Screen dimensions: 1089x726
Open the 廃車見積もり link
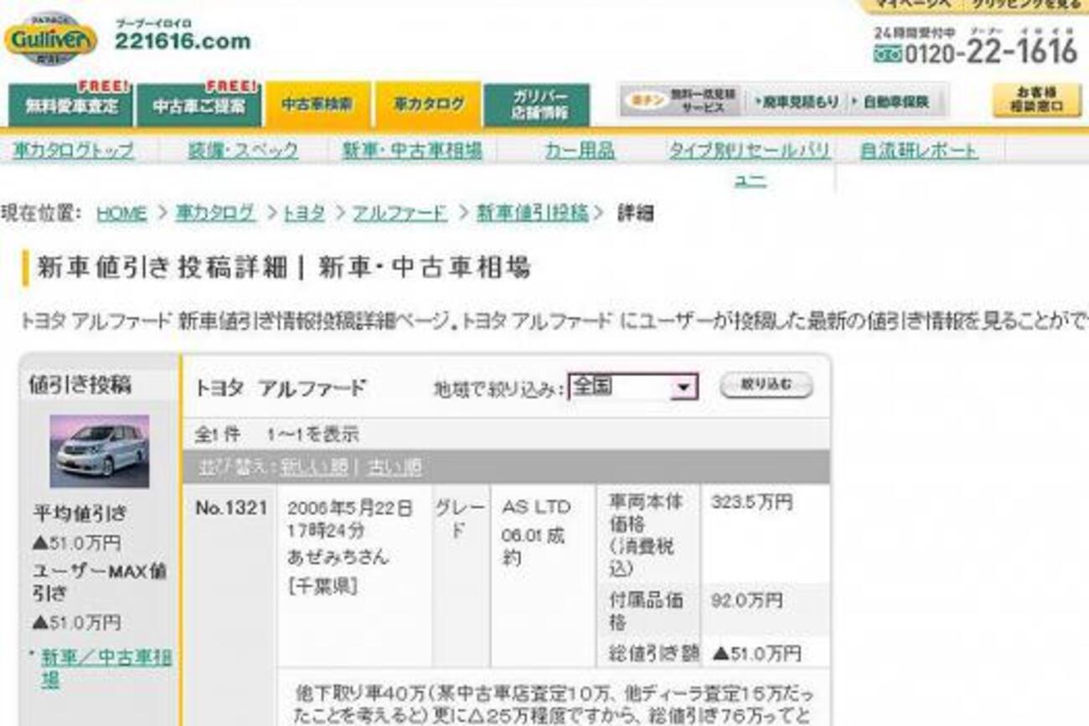point(796,101)
